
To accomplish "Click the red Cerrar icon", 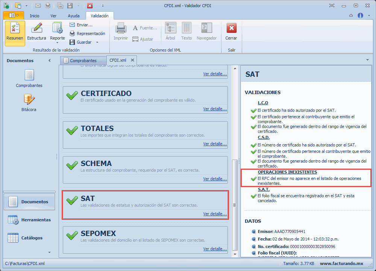I will [231, 28].
